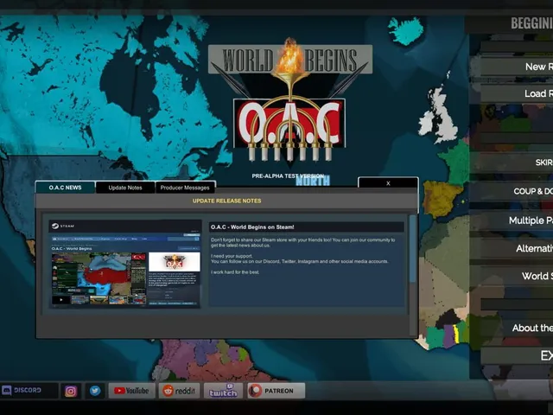Open the Patreon support button
The width and height of the screenshot is (553, 415).
click(x=276, y=391)
